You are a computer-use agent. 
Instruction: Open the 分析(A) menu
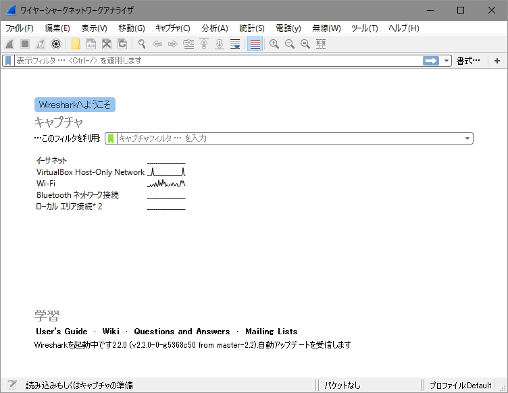[214, 28]
